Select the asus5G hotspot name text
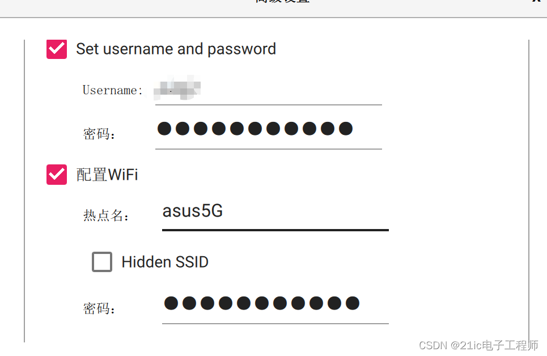This screenshot has height=356, width=547. point(193,211)
